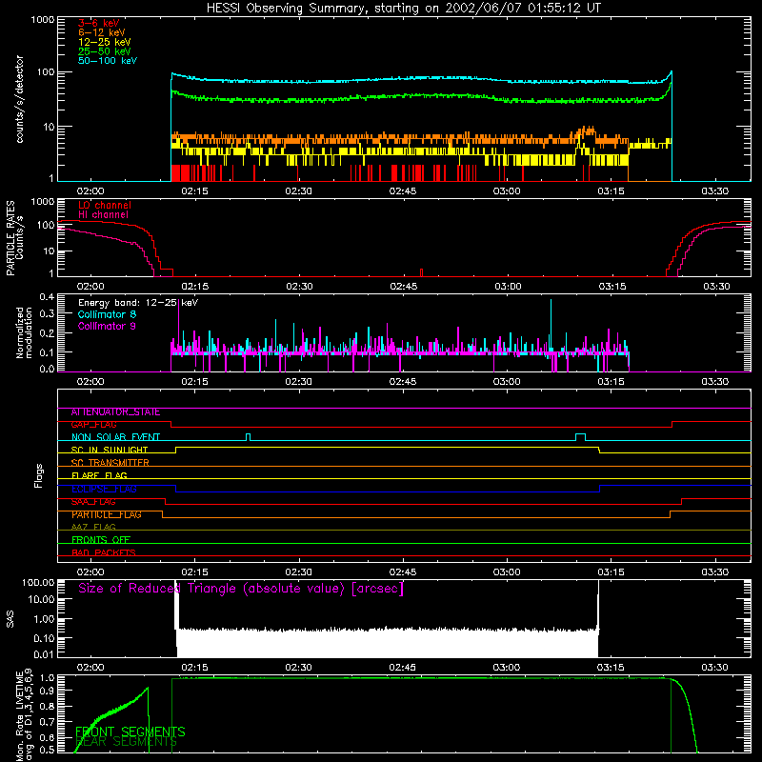Click the Normalized modulation axis label
This screenshot has height=762, width=762.
25,332
